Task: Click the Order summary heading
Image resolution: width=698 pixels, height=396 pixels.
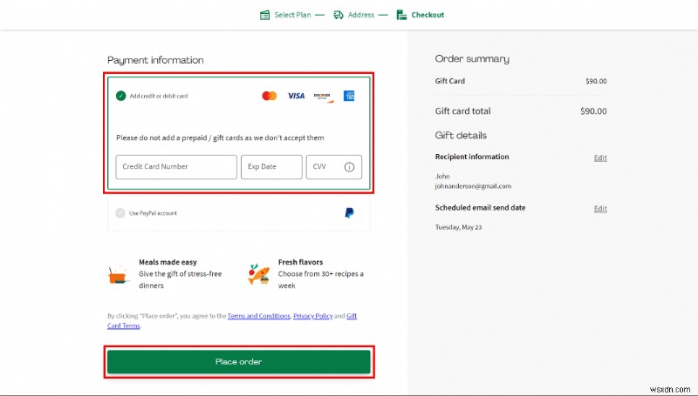Action: click(x=472, y=59)
